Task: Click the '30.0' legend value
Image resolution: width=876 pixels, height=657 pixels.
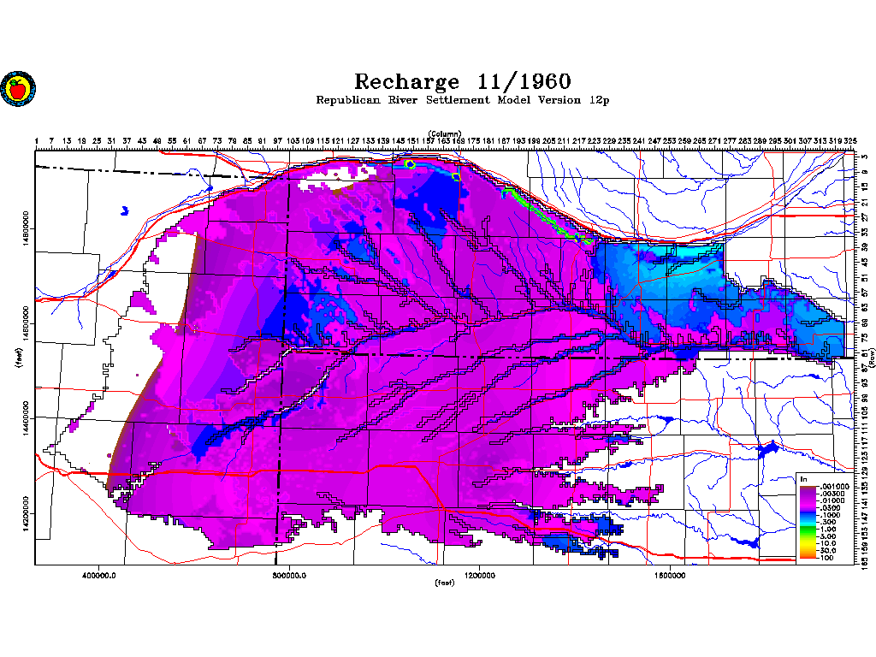Action: point(827,550)
